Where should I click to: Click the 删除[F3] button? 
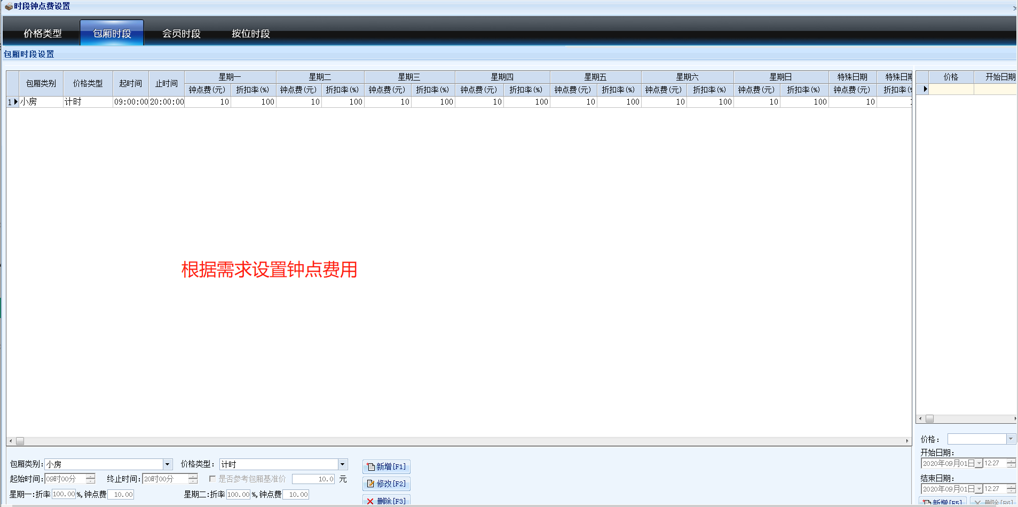386,501
